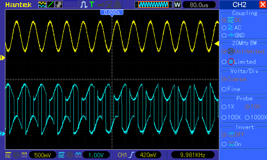
Task: Click the Hantek logo
Action: [18, 5]
